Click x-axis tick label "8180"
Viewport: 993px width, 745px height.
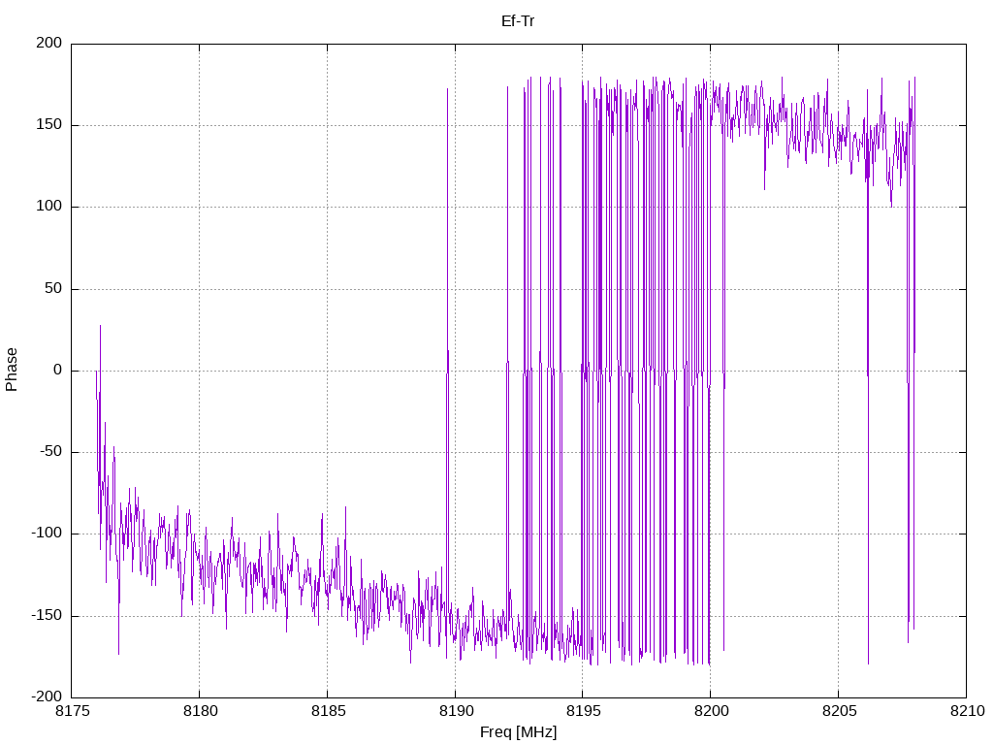(200, 711)
